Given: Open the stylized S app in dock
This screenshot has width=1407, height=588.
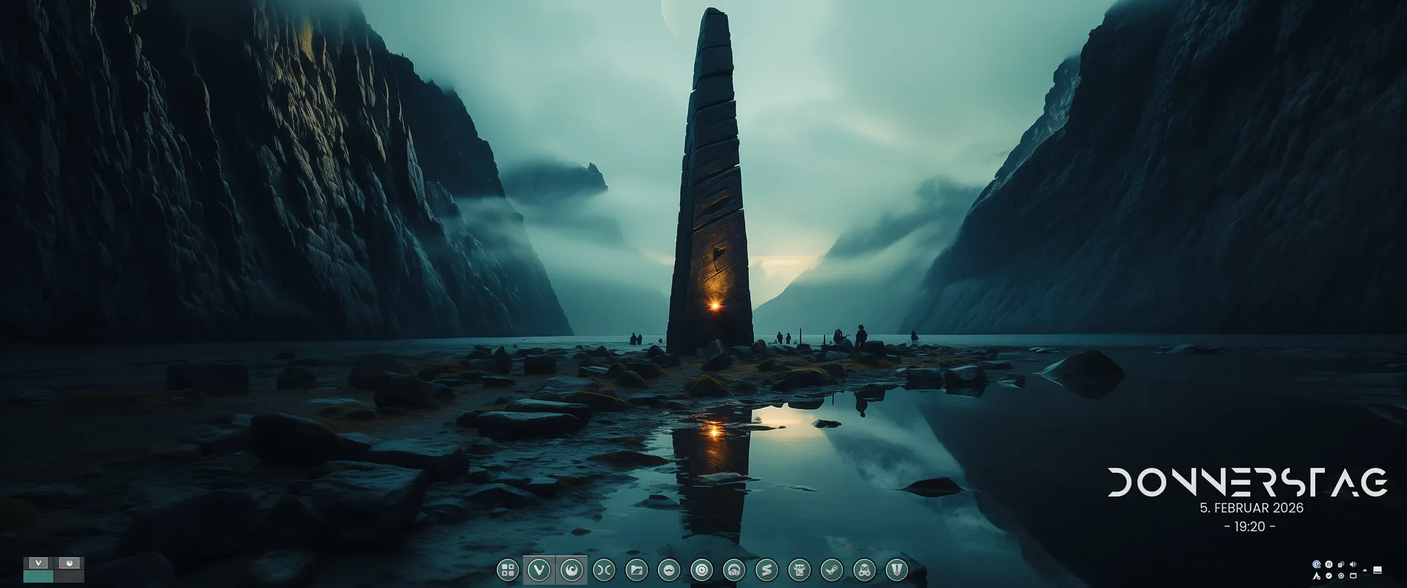Looking at the screenshot, I should coord(766,570).
